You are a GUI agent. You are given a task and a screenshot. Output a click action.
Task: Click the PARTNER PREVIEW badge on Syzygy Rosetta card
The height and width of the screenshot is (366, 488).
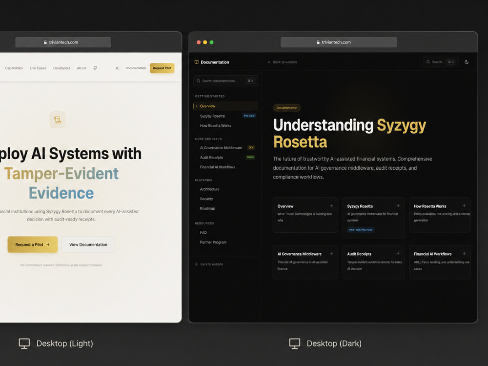point(361,230)
